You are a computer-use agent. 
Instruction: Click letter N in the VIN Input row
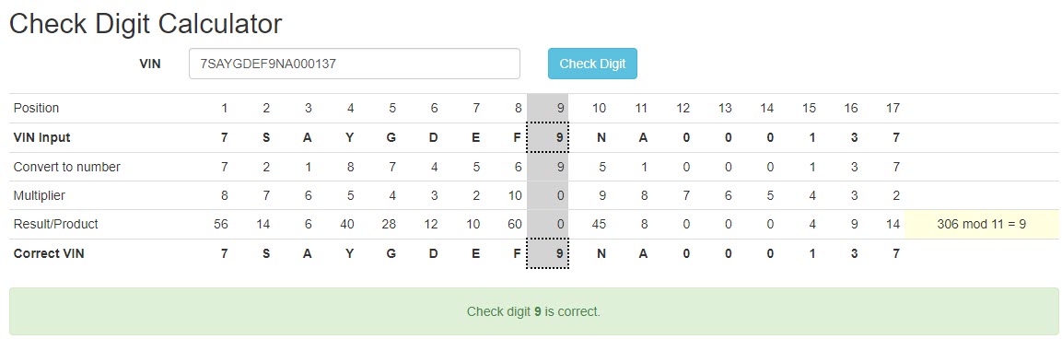click(x=601, y=137)
